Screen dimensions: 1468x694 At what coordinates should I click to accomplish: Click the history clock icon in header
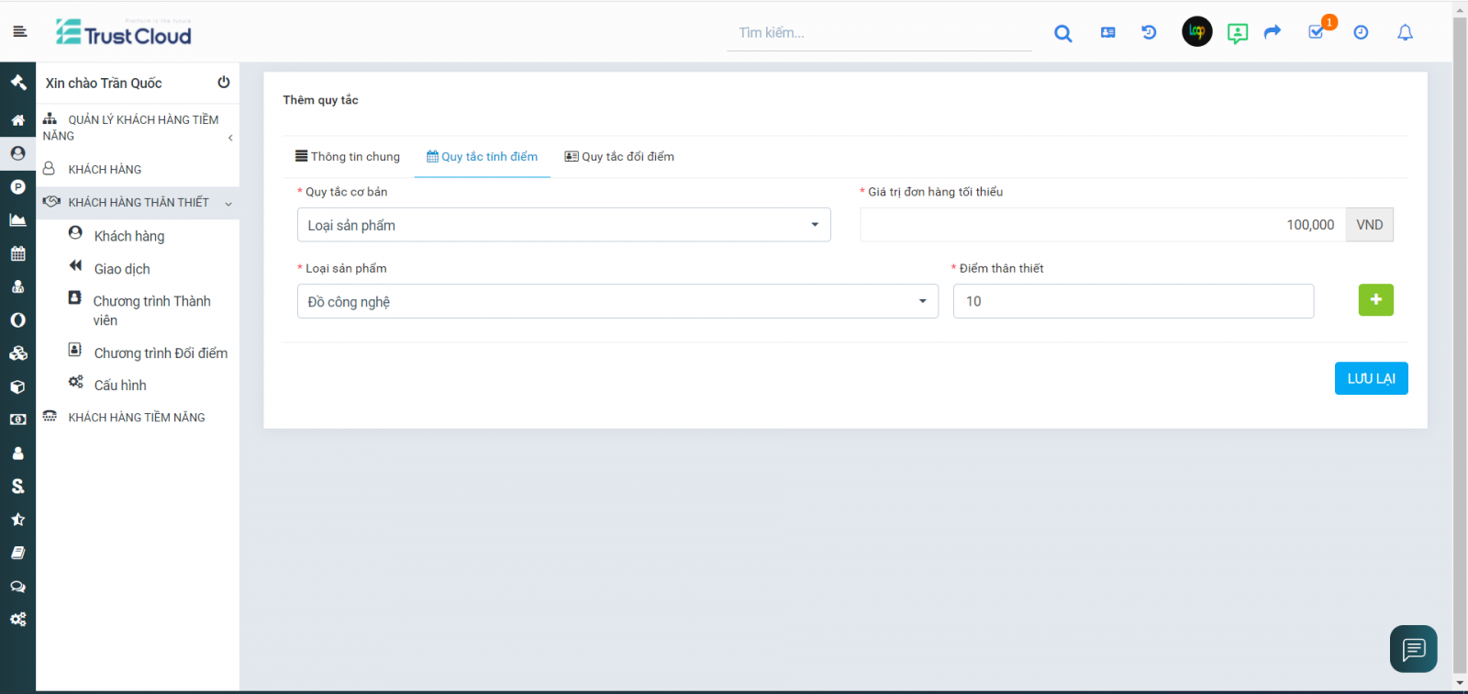tap(1149, 32)
